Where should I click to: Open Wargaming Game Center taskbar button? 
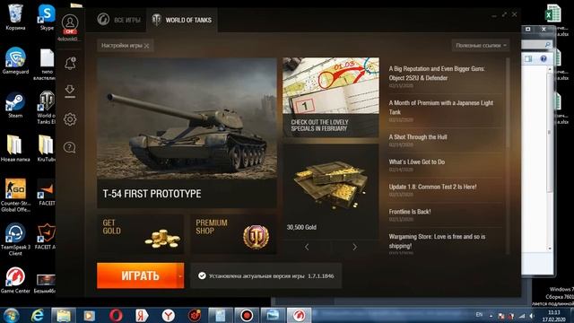(x=299, y=315)
